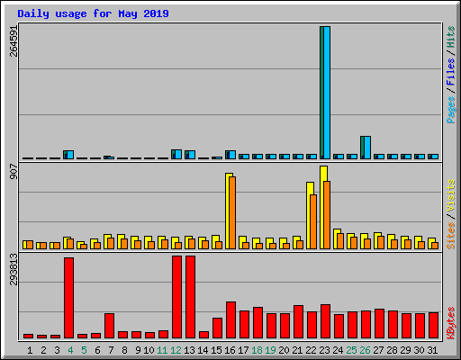Click green day label 4 on the x-axis
Image resolution: width=461 pixels, height=360 pixels.
tap(70, 350)
